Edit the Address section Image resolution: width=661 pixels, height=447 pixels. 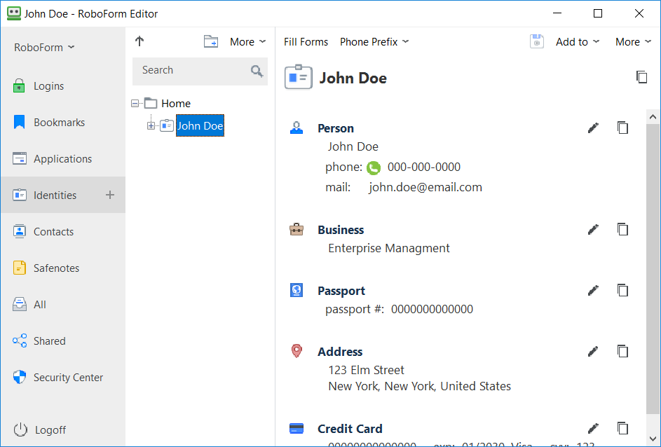(x=593, y=351)
